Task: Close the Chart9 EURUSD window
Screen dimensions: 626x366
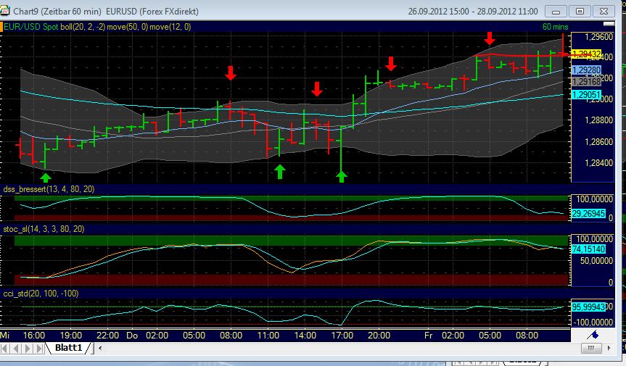Action: [604, 12]
